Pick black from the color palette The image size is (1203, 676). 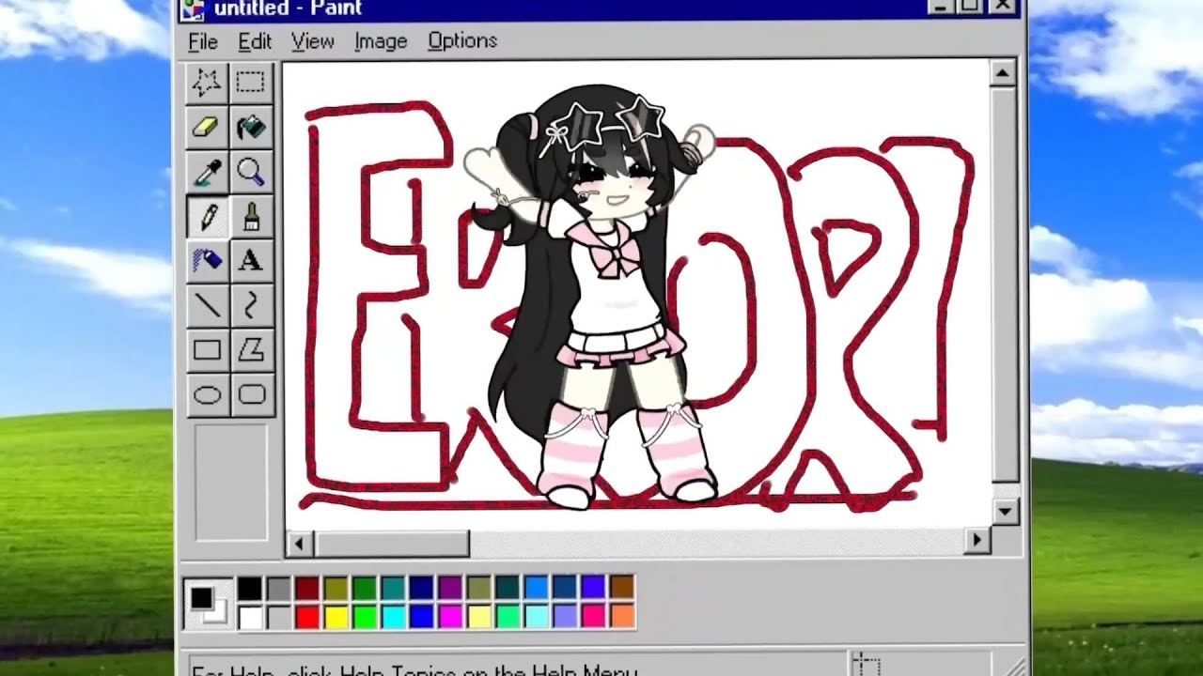click(250, 588)
